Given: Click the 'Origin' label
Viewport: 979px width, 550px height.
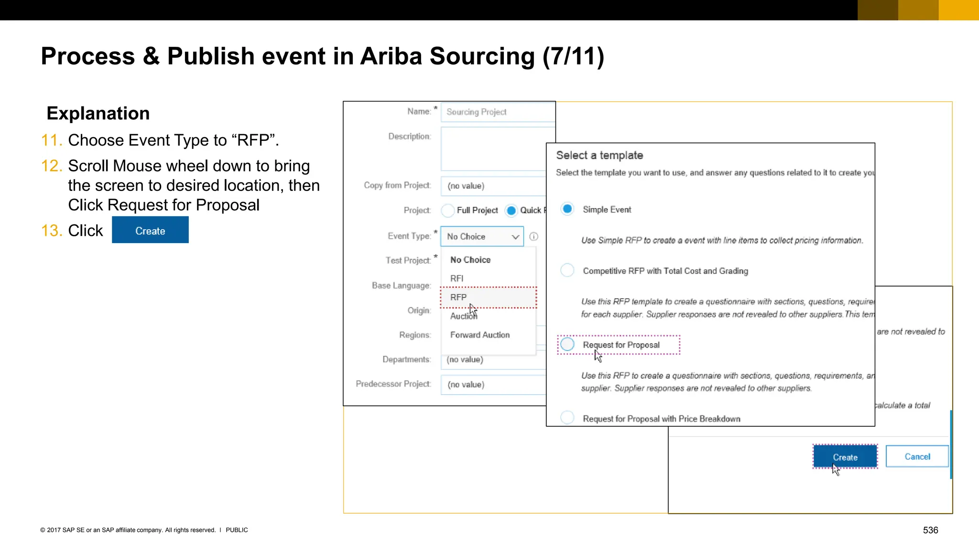Looking at the screenshot, I should click(419, 310).
